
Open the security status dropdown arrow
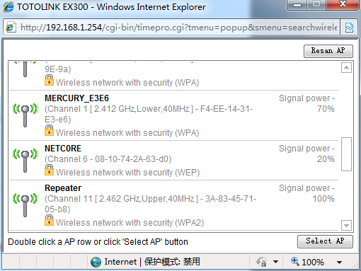pyautogui.click(x=275, y=262)
